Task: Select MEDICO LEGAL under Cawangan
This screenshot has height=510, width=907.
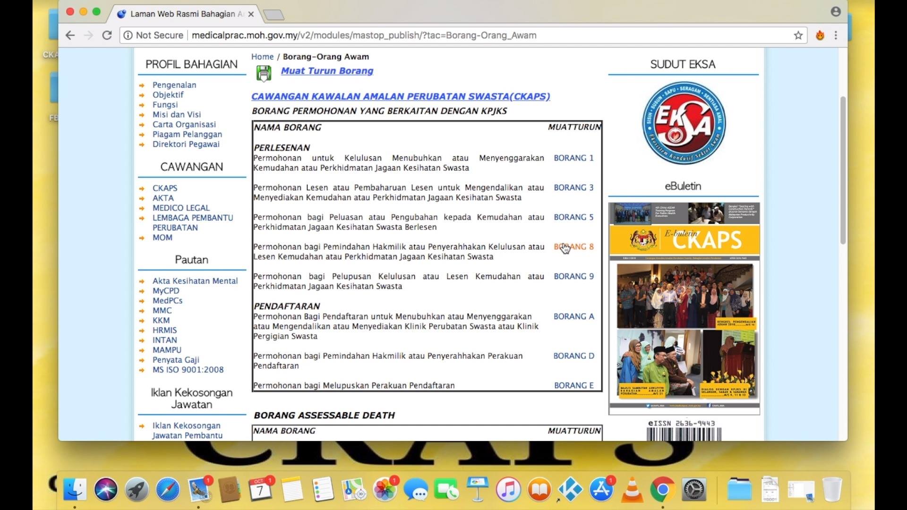Action: pos(181,208)
